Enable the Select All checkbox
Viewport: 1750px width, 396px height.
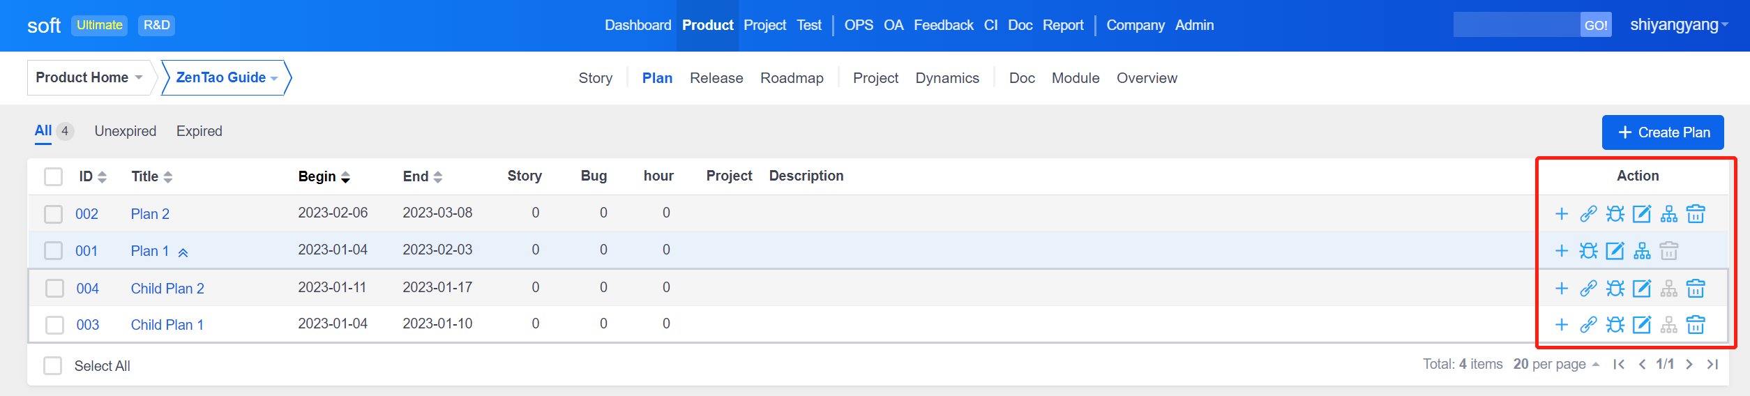tap(53, 366)
